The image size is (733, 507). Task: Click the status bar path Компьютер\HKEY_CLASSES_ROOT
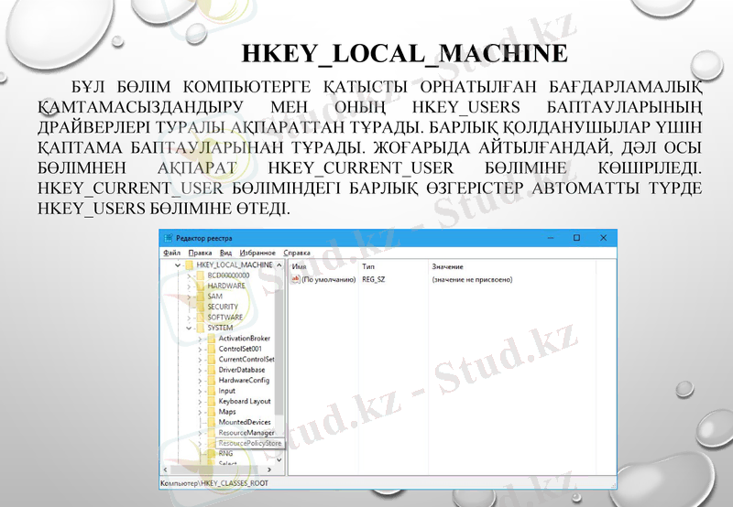coord(214,483)
